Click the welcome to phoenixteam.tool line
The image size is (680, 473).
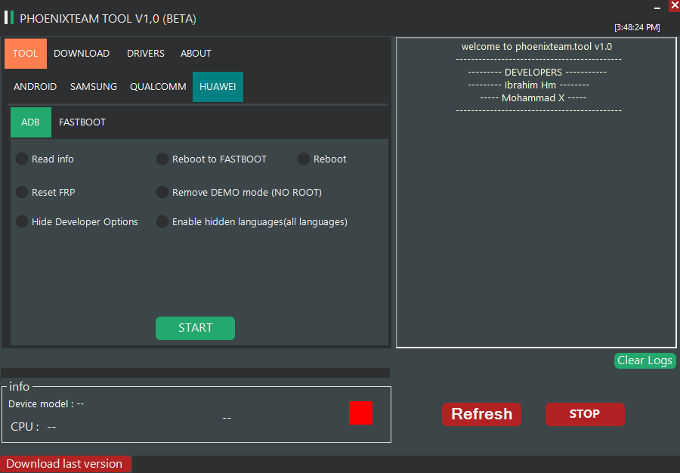[x=537, y=46]
